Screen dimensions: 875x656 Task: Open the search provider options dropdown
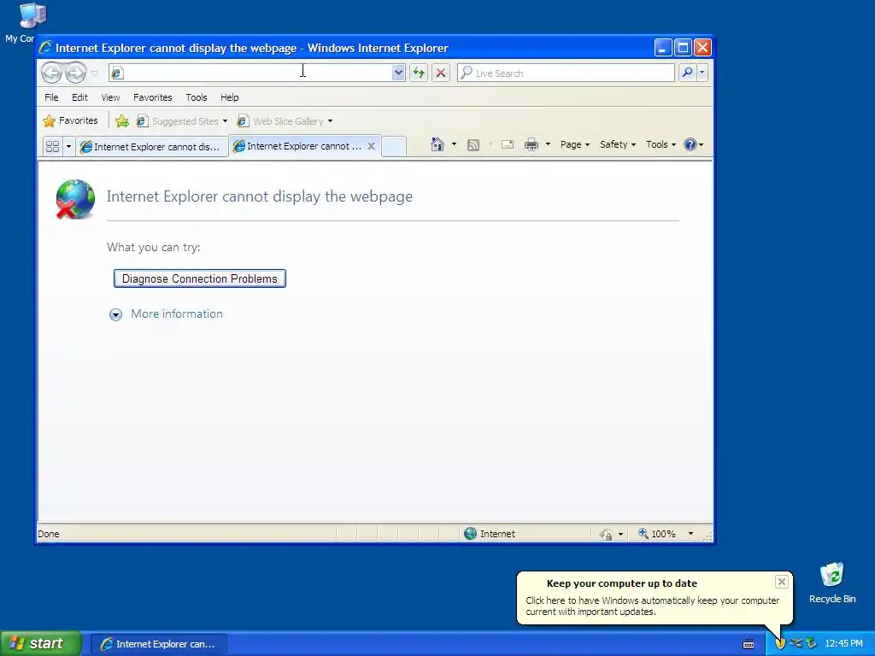(702, 73)
